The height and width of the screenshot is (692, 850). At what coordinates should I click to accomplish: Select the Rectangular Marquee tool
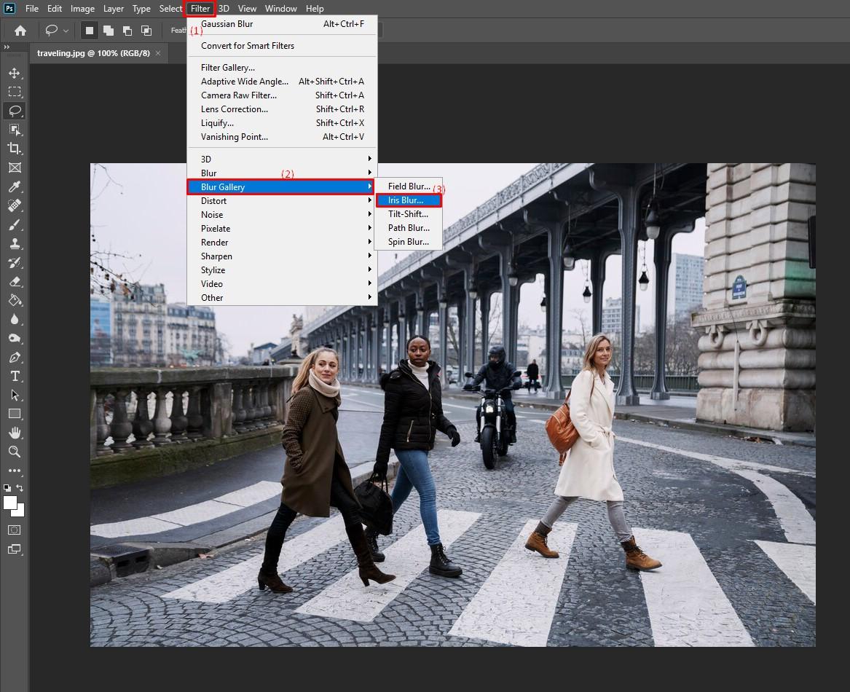[14, 92]
